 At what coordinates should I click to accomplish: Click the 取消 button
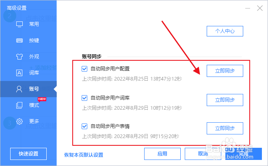coord(203,154)
